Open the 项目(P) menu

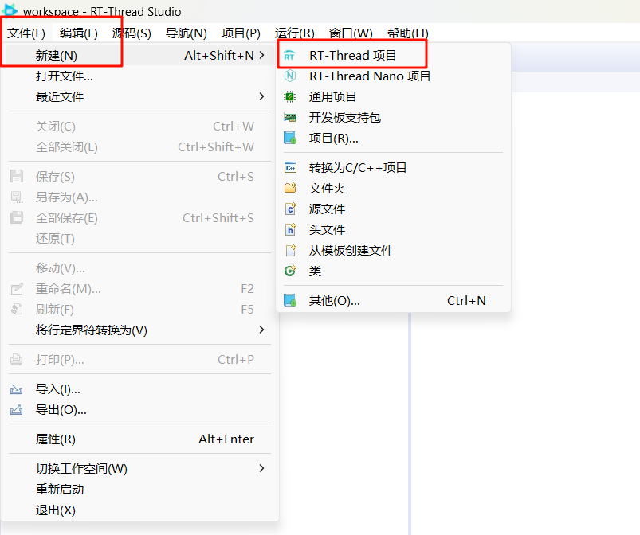point(241,33)
